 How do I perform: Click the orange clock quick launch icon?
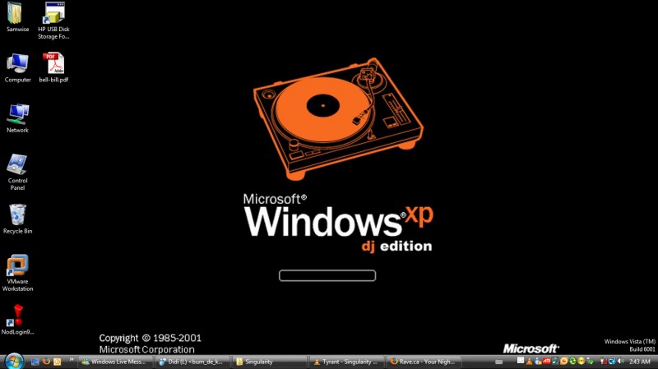(57, 362)
